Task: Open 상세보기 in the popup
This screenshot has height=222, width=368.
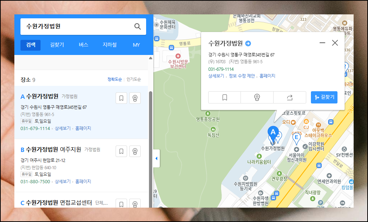Action: click(x=216, y=76)
